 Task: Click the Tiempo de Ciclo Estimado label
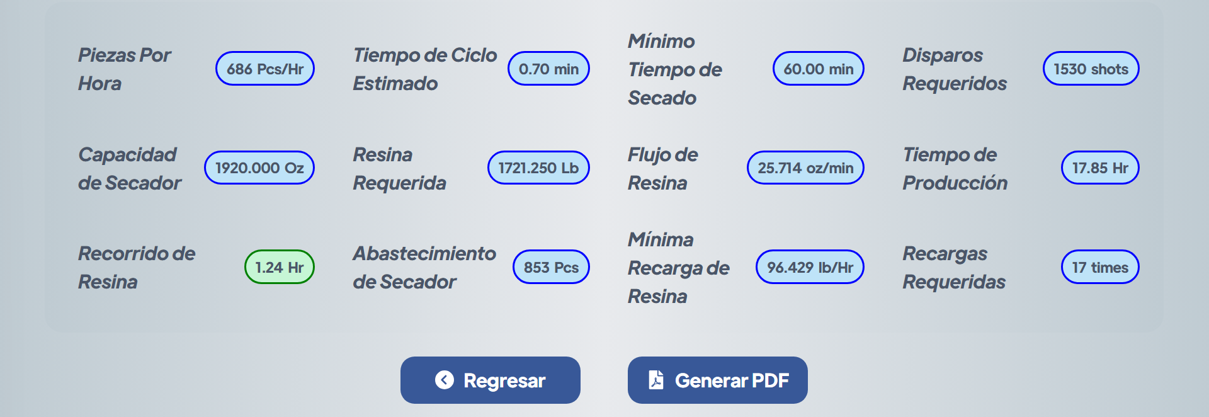pyautogui.click(x=424, y=69)
